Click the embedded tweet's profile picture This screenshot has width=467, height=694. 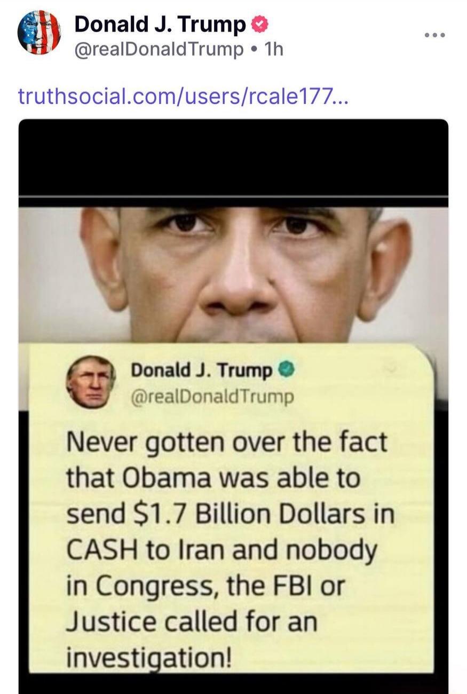coord(91,382)
